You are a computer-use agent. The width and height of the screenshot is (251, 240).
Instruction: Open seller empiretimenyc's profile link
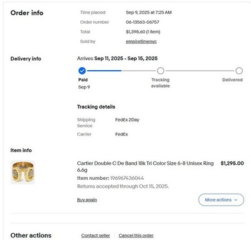141,41
